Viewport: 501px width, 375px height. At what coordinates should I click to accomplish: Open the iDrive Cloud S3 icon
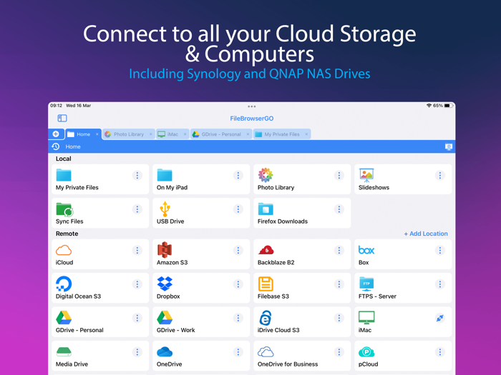click(266, 318)
